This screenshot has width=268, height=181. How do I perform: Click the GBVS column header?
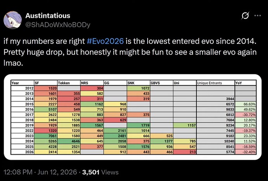tap(162, 83)
